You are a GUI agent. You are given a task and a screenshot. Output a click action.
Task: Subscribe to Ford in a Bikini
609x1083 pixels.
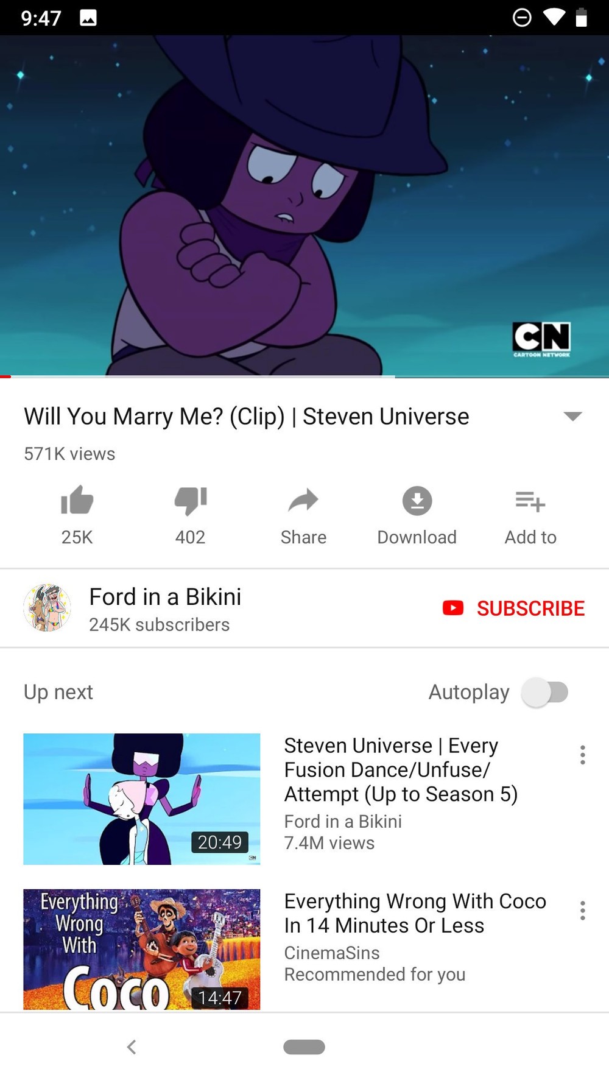point(513,608)
